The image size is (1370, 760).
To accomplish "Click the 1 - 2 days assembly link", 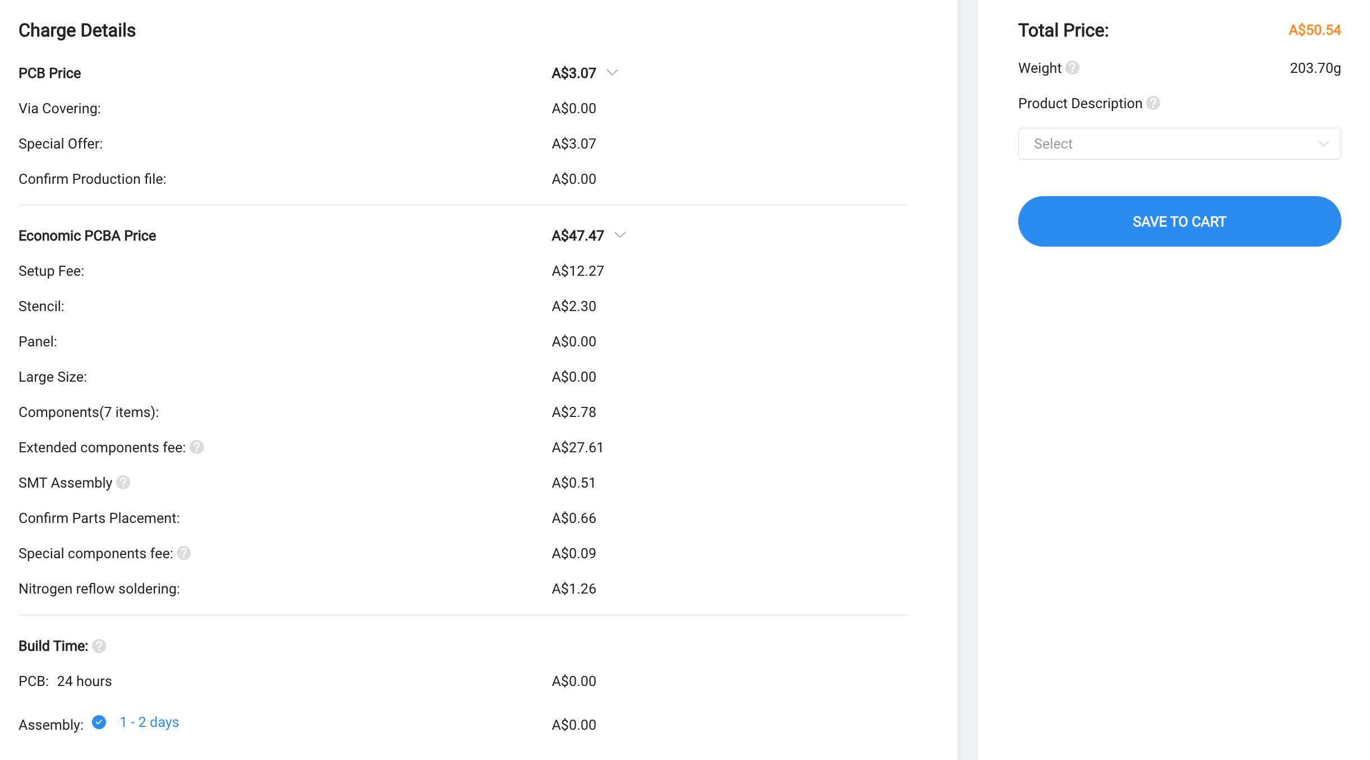I will (x=149, y=722).
